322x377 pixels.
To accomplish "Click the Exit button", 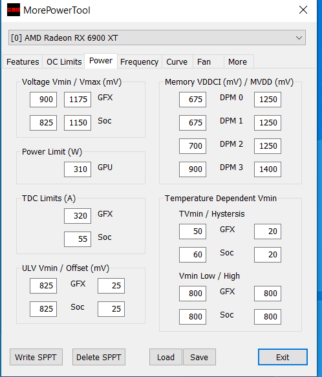I will coord(283,357).
